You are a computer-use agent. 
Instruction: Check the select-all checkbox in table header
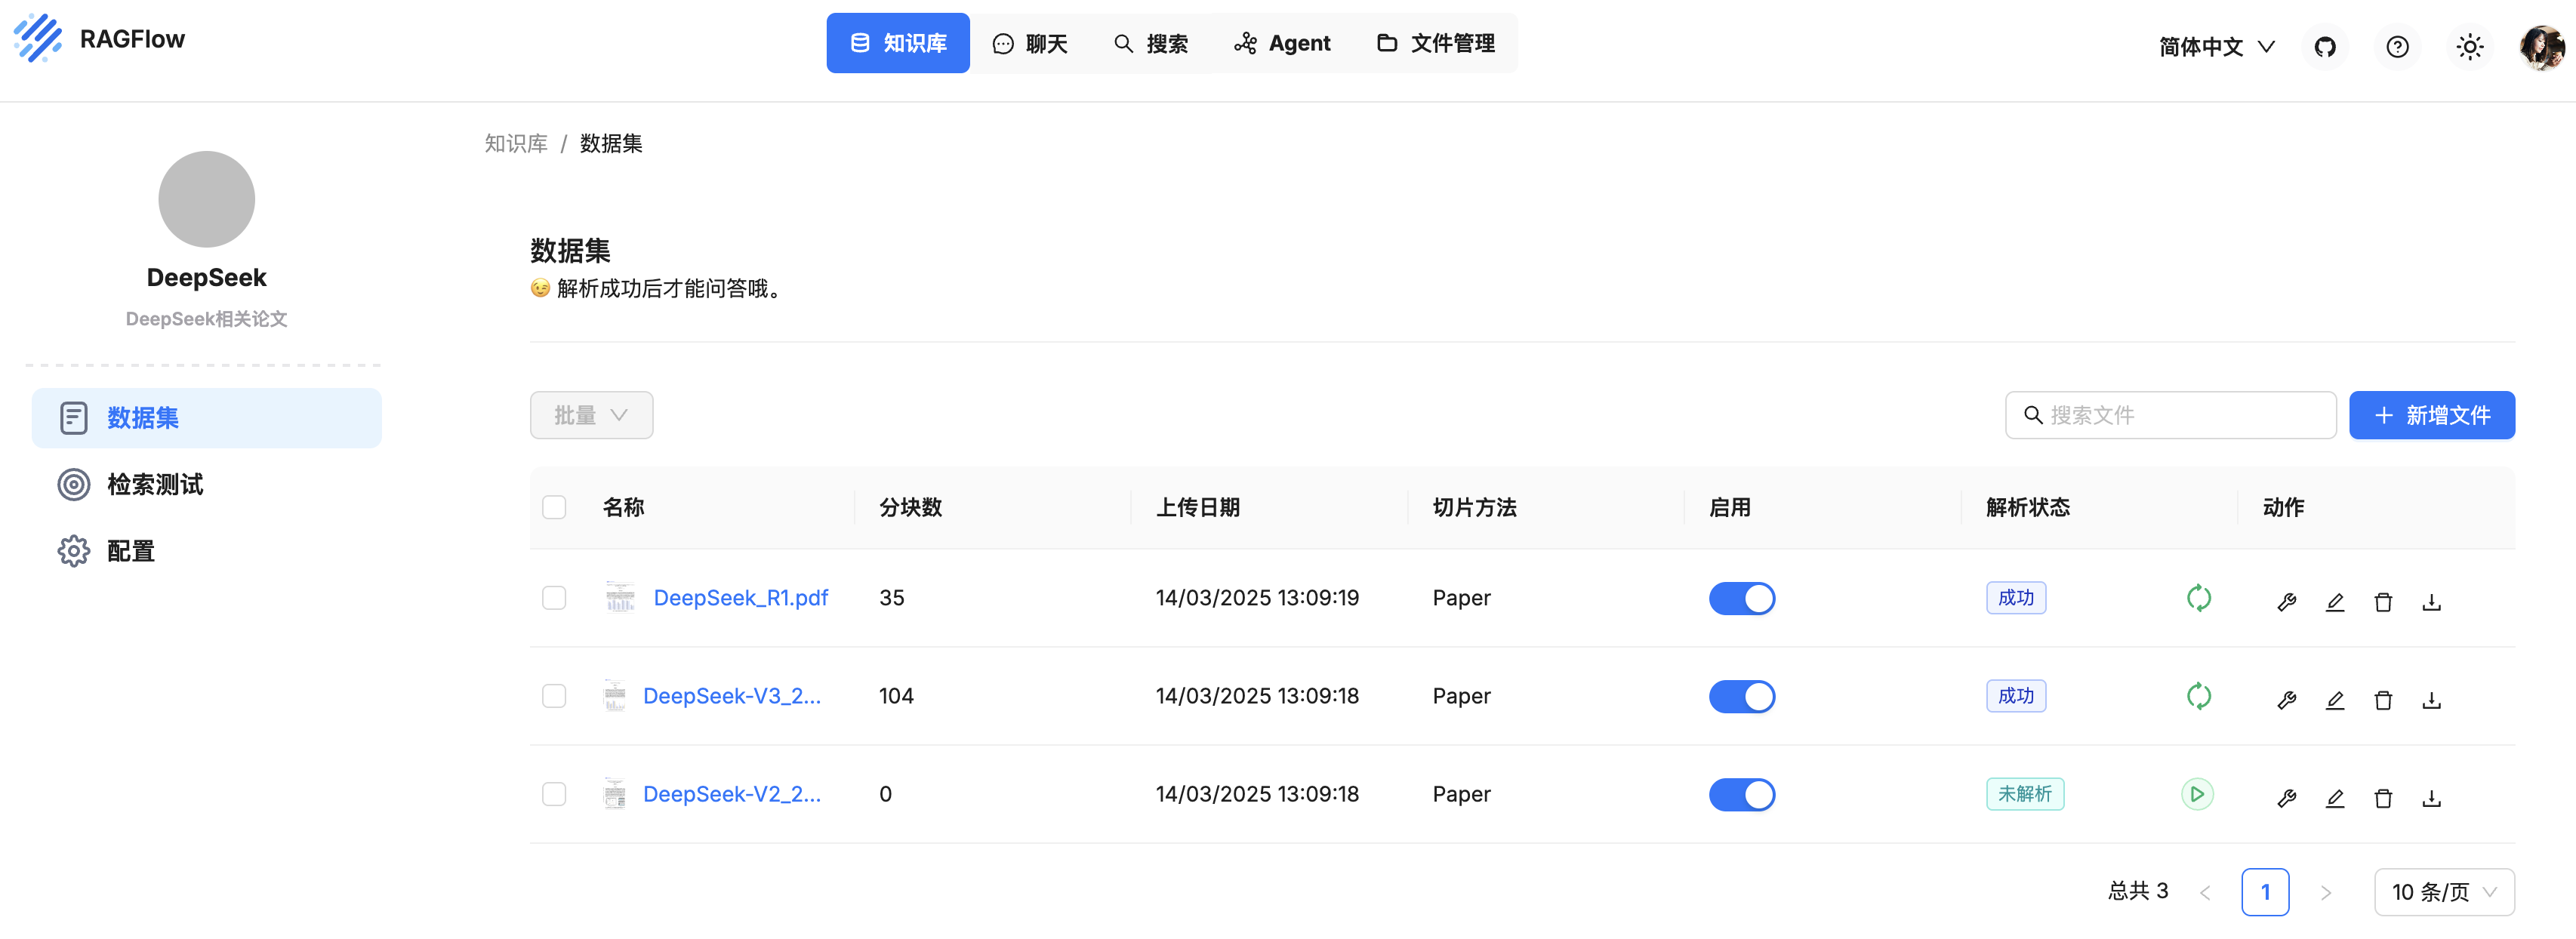point(554,507)
